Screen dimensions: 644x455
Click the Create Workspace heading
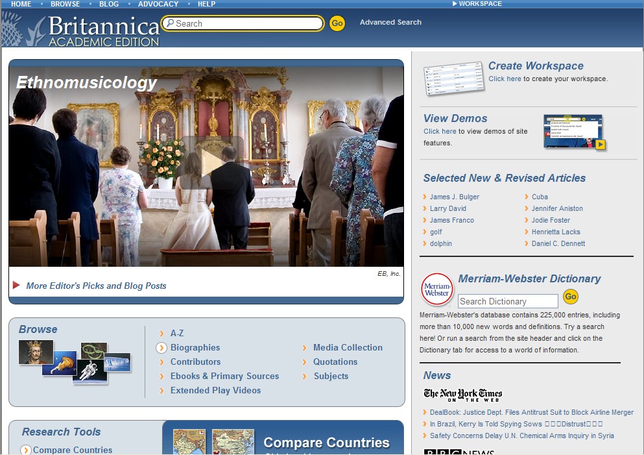(536, 66)
